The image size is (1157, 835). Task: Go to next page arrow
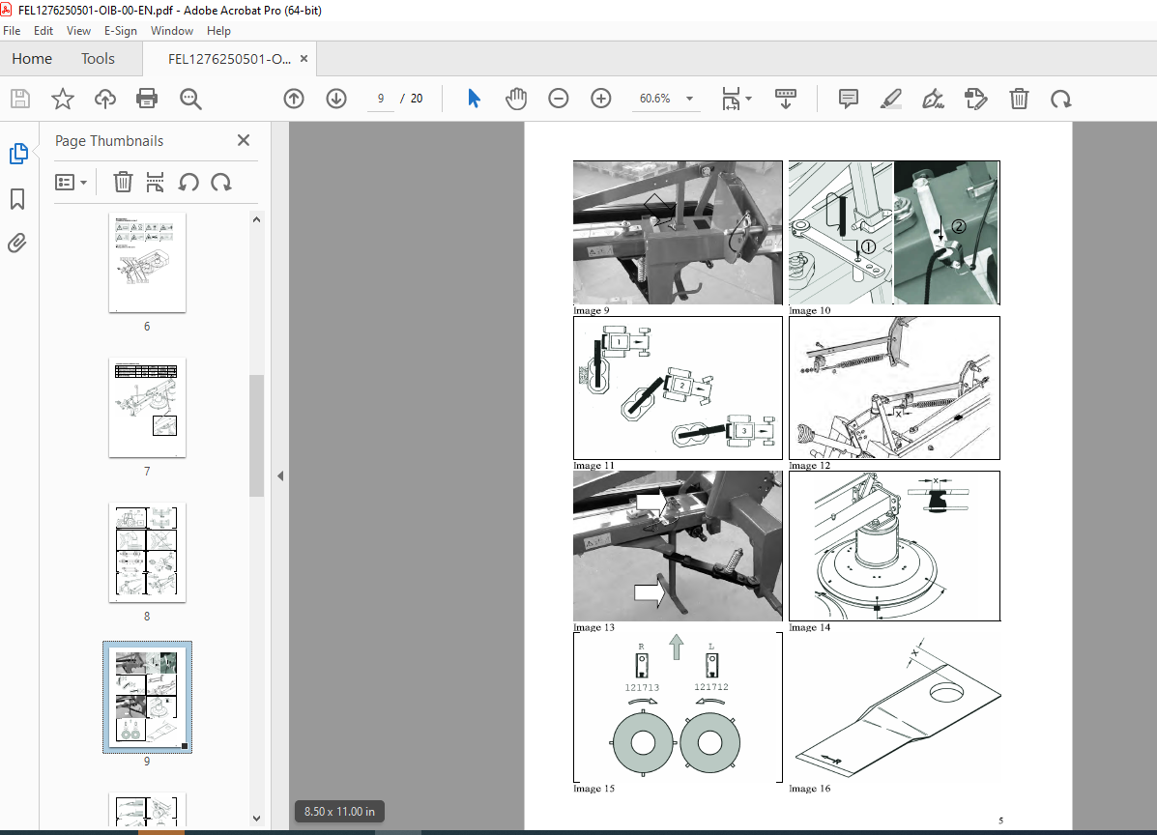[336, 99]
